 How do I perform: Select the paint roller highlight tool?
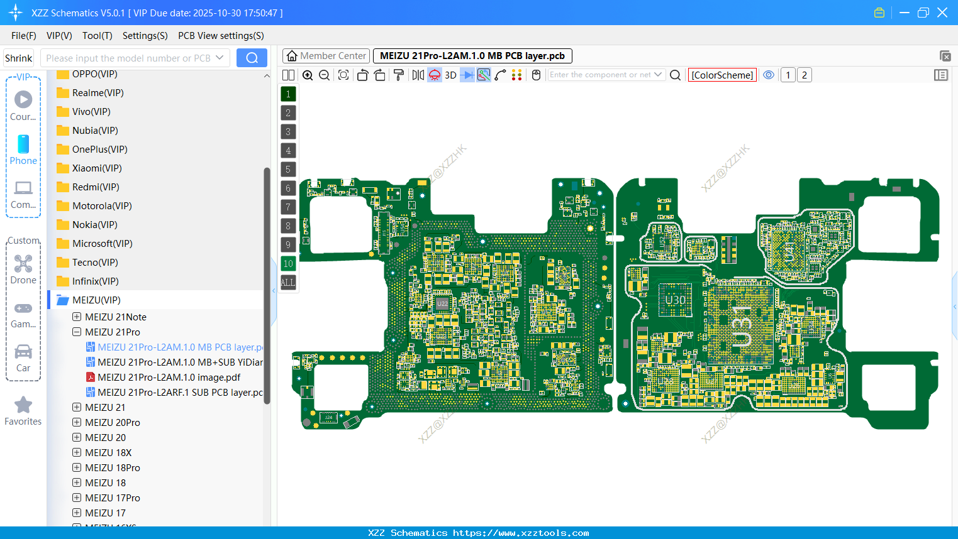point(399,75)
